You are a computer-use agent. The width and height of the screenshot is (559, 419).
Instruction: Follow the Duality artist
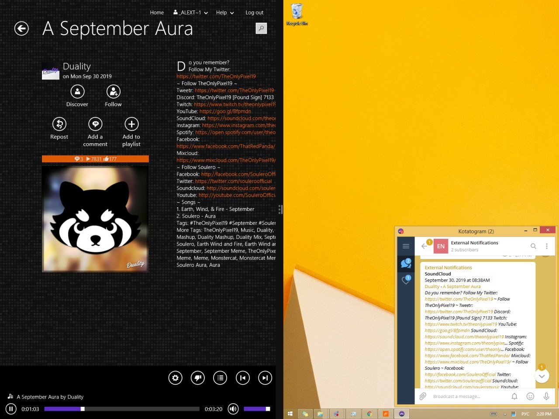pos(113,96)
